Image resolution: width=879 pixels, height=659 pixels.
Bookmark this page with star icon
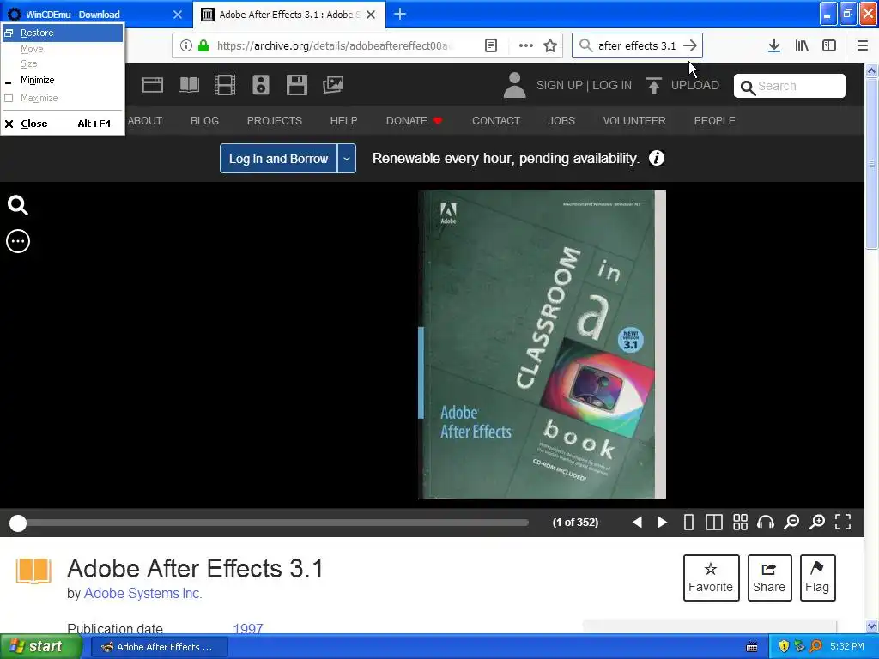pos(550,46)
